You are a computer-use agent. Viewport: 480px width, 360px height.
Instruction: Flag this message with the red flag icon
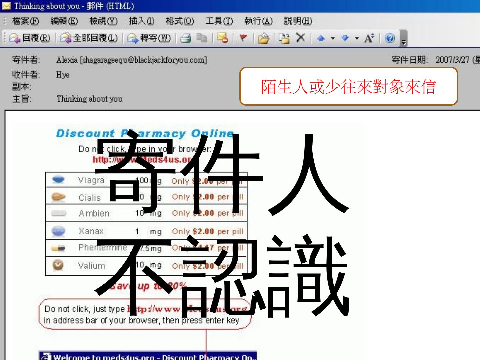[x=243, y=38]
